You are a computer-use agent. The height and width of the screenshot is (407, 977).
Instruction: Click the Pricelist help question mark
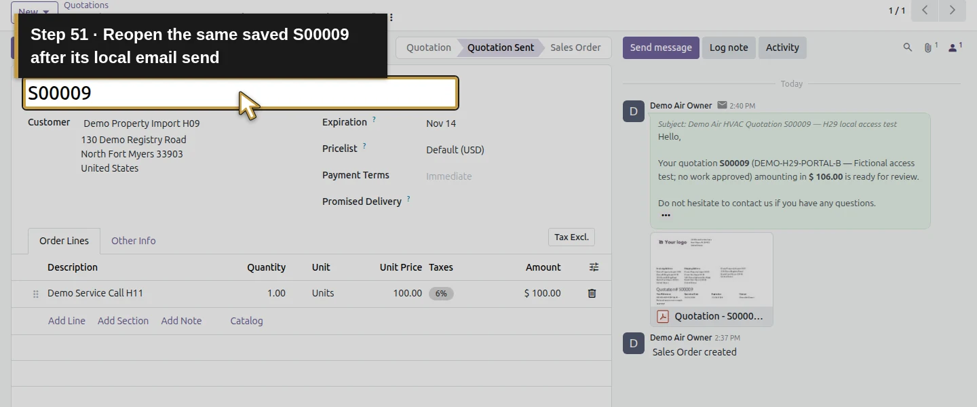click(x=364, y=146)
